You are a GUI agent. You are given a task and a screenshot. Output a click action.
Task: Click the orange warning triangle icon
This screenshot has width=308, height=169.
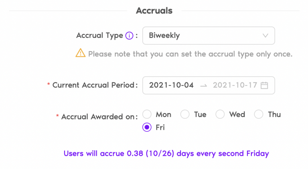click(x=81, y=53)
